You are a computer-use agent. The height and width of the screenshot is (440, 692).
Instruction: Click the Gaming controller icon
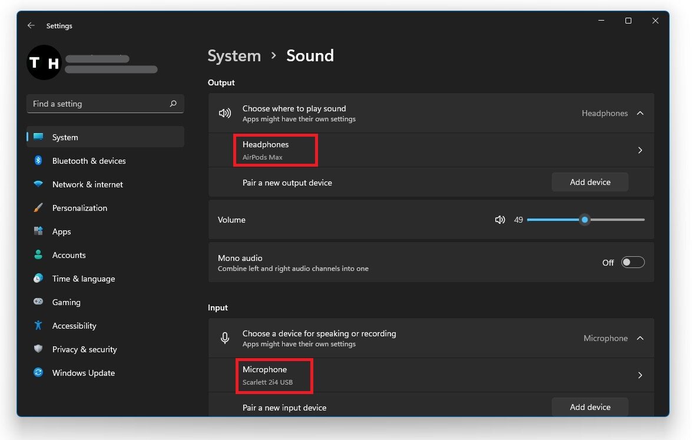pos(38,302)
